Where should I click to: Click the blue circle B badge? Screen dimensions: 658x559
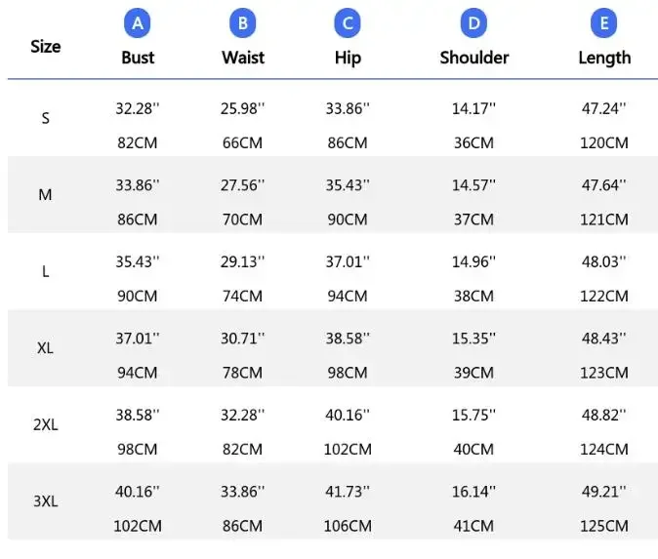(243, 22)
